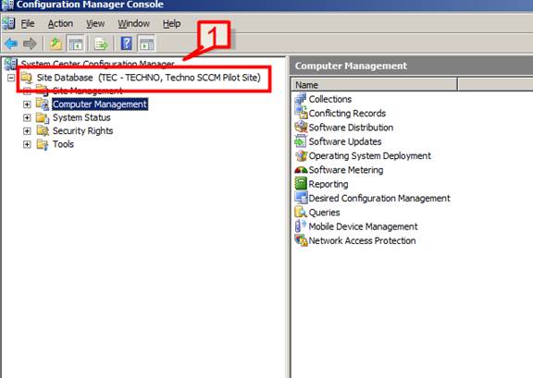533x378 pixels.
Task: Open the Help menu
Action: click(x=171, y=23)
